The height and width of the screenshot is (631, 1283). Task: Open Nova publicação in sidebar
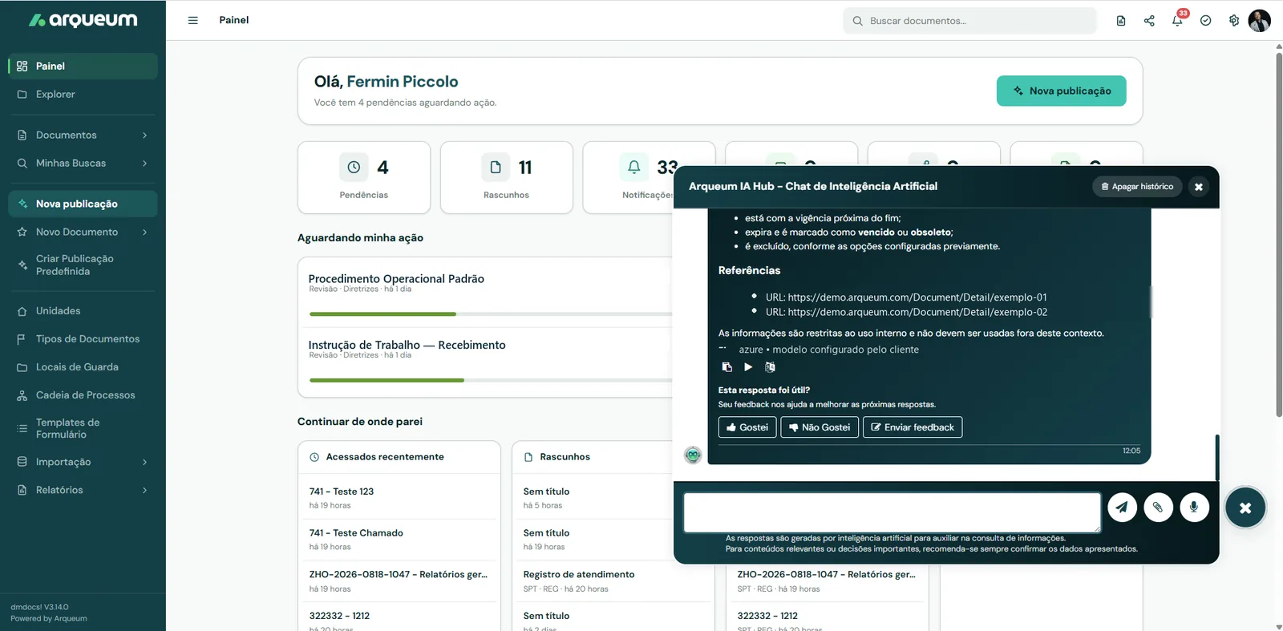83,204
